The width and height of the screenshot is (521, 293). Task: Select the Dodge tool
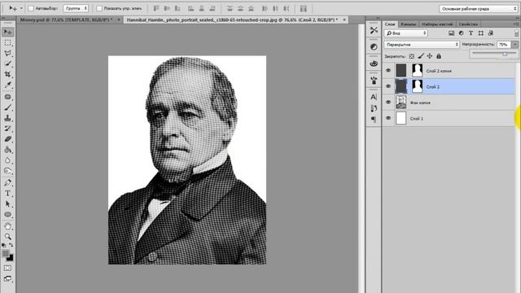coord(8,171)
